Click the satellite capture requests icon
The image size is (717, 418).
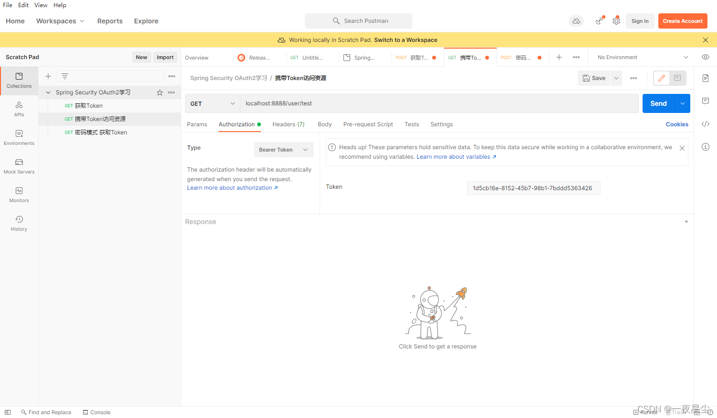[x=600, y=21]
